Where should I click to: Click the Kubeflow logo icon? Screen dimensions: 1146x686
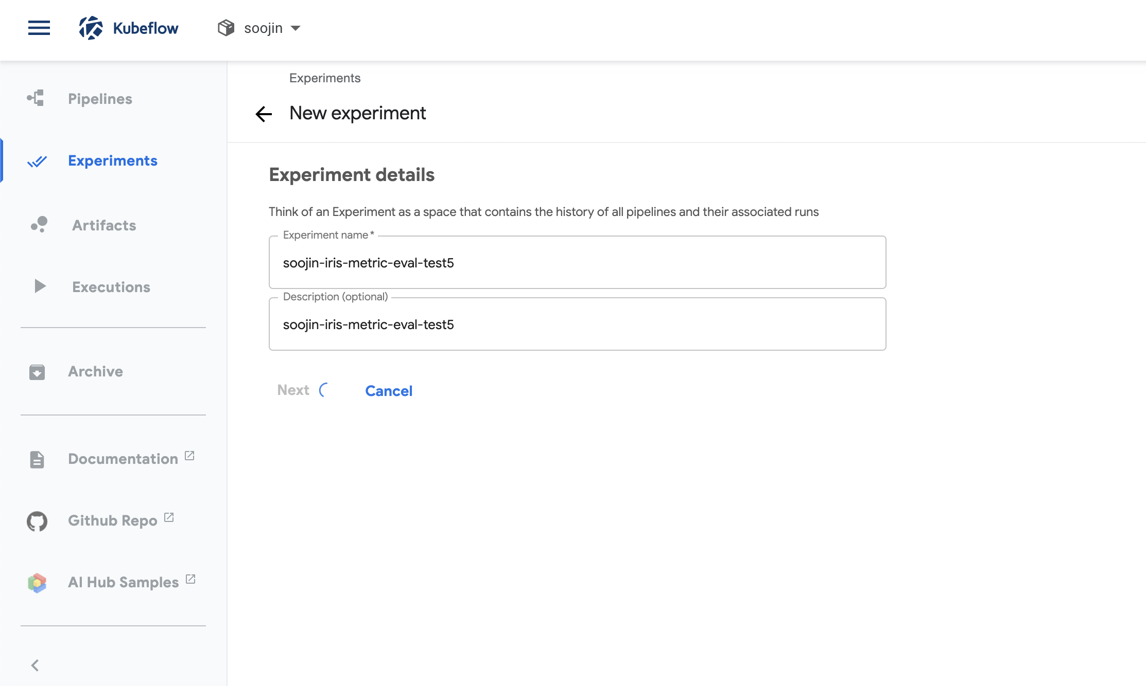click(91, 28)
